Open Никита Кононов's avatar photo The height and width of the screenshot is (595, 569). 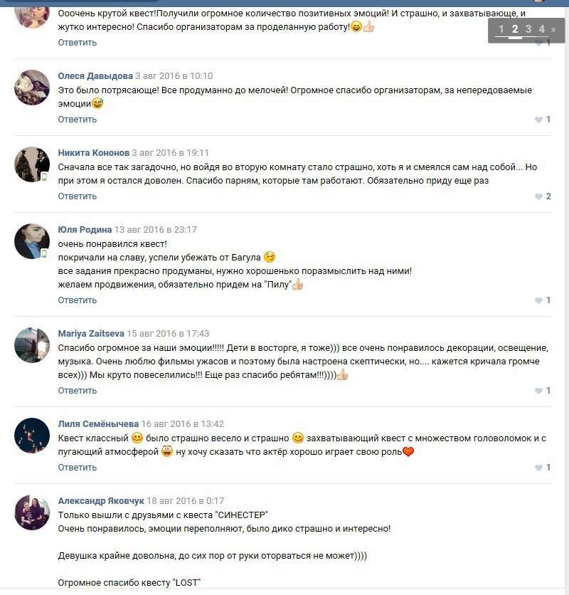tap(32, 164)
